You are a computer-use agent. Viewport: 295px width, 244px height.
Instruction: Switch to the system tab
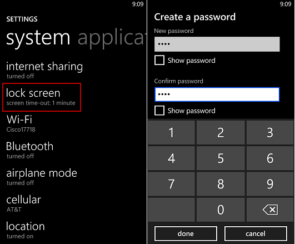38,38
